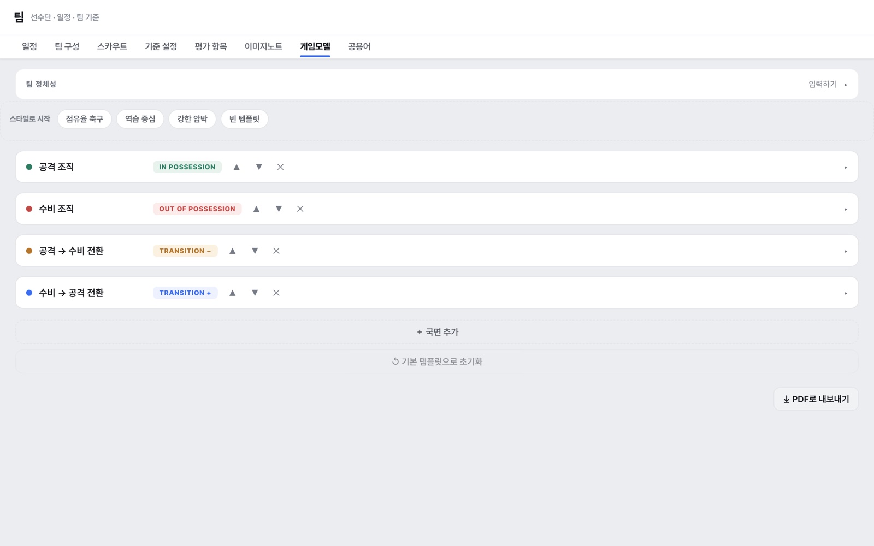Open the 이미지노트 tab
The height and width of the screenshot is (546, 874).
pos(263,47)
